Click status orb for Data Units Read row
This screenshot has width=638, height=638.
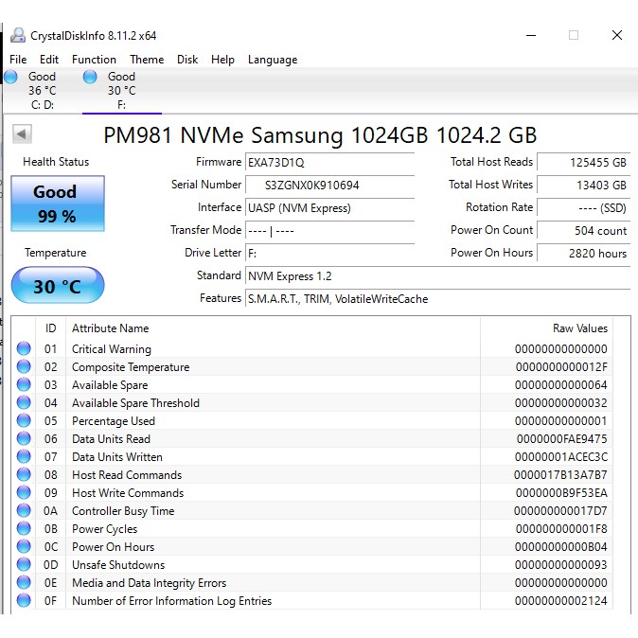[x=24, y=438]
